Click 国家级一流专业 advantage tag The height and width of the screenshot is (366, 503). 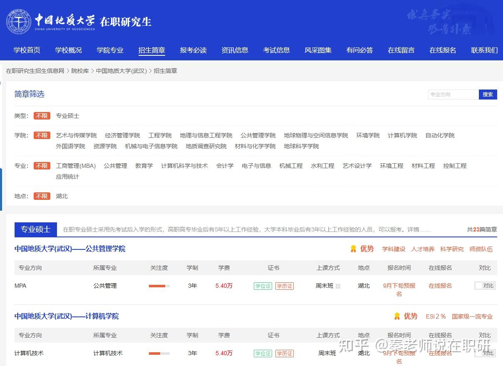coord(473,316)
